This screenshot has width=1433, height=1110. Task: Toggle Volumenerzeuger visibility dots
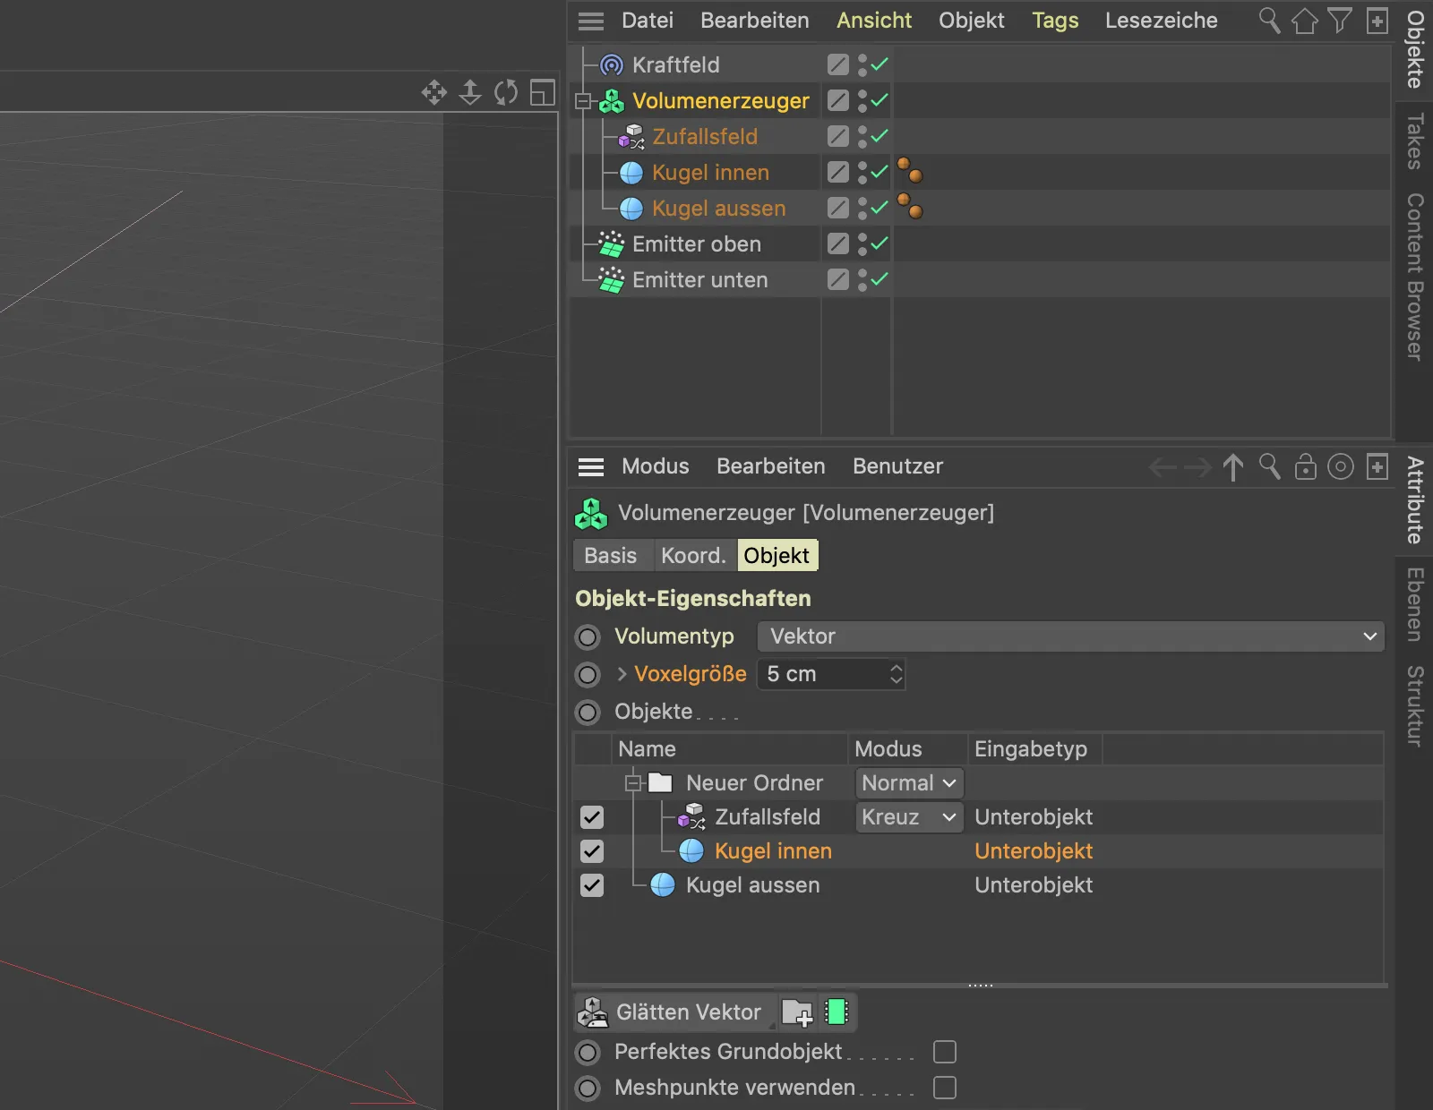(x=862, y=101)
